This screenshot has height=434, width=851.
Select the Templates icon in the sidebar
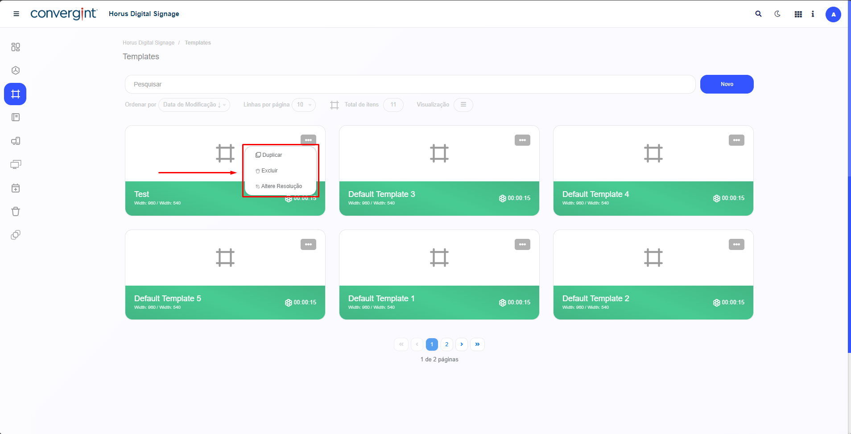pyautogui.click(x=16, y=94)
